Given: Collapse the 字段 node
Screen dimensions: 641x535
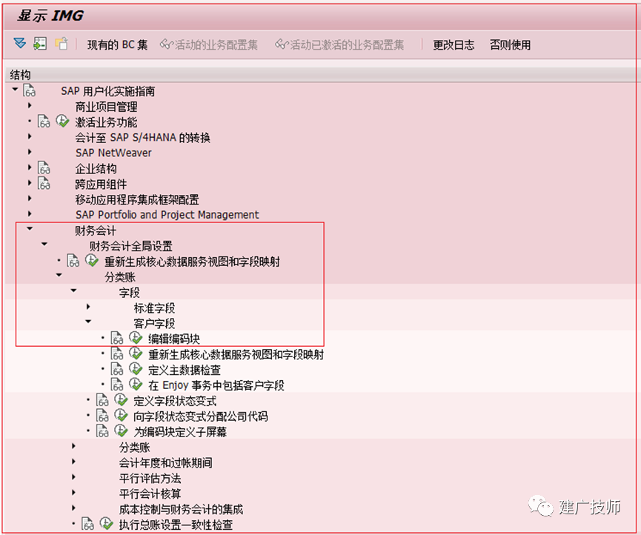Looking at the screenshot, I should [x=73, y=290].
